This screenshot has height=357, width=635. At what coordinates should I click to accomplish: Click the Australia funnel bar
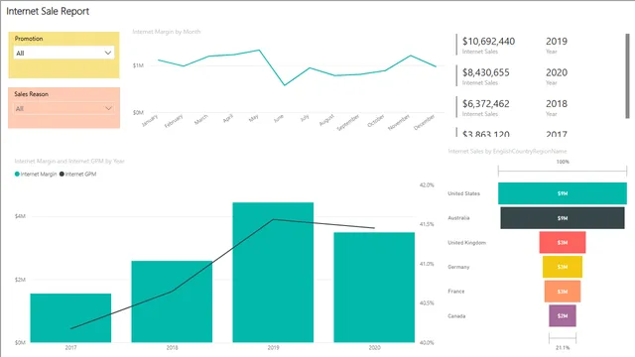click(x=563, y=218)
